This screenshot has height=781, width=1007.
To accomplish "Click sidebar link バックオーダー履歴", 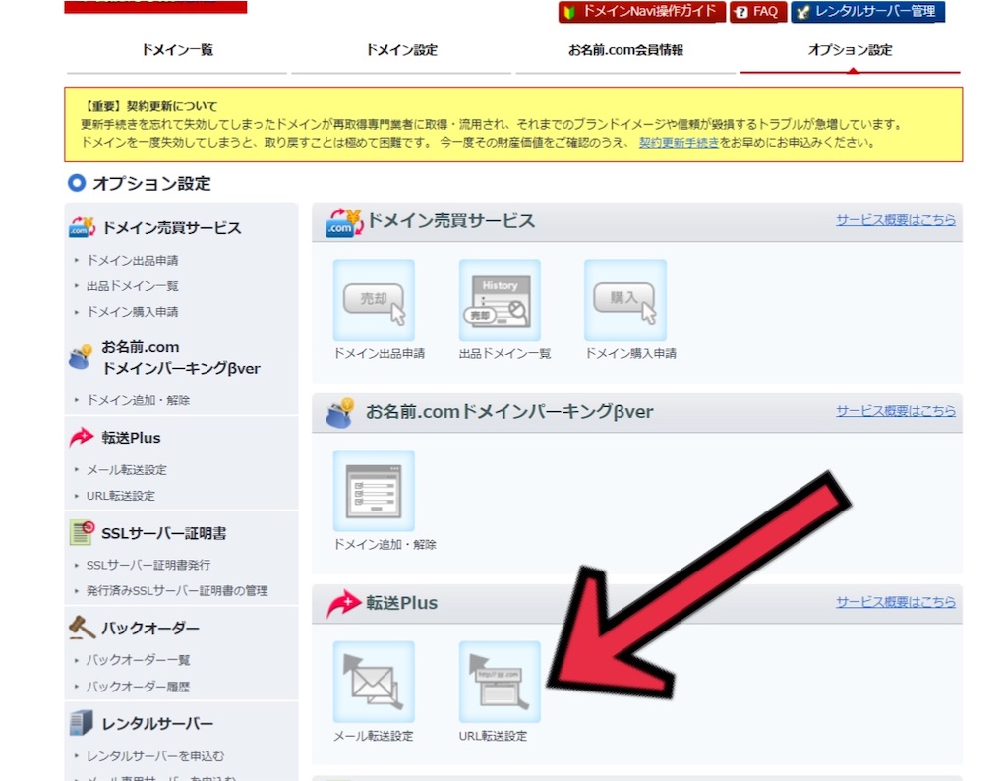I will pyautogui.click(x=138, y=687).
